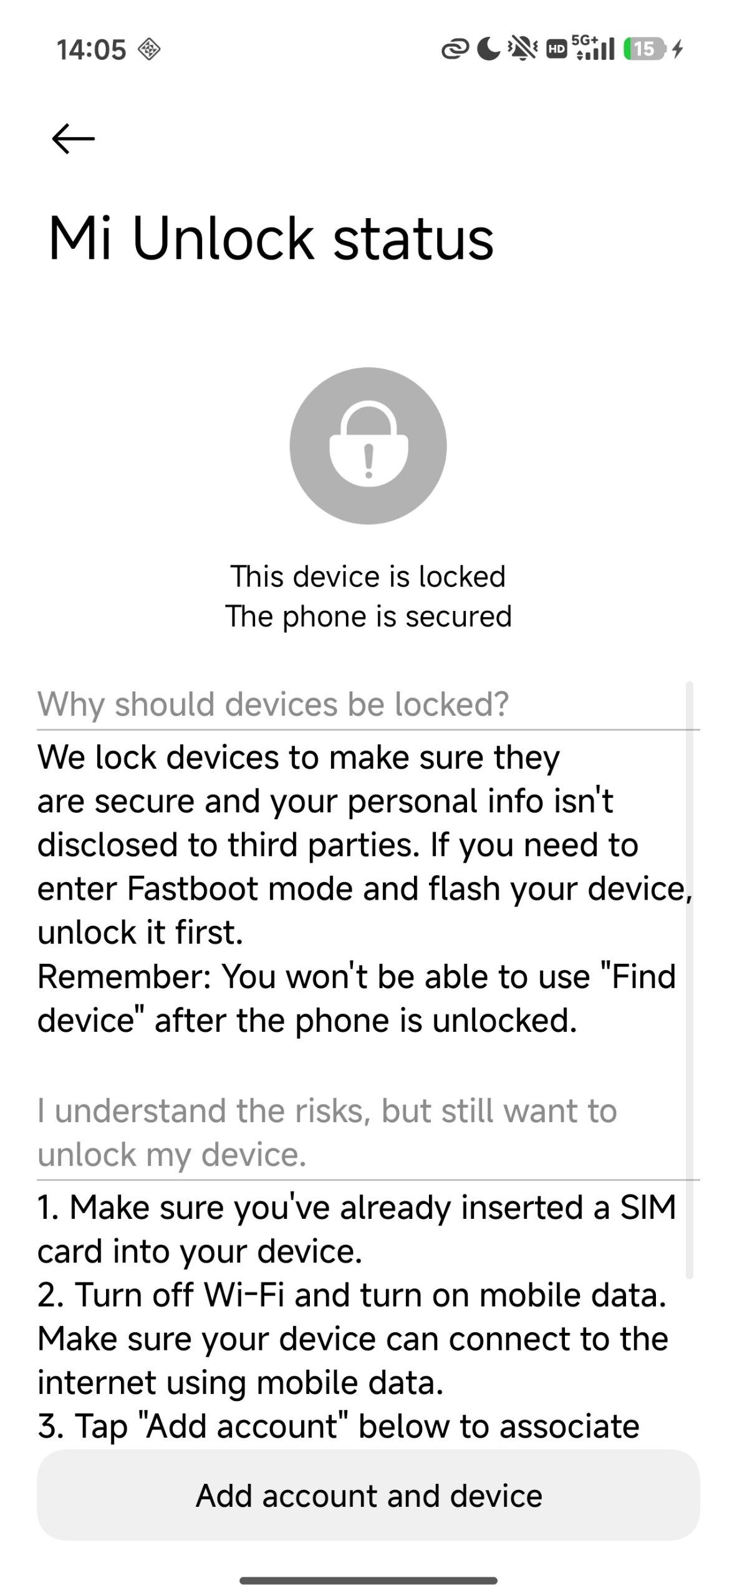Tap the bottom home gesture bar

[368, 1580]
